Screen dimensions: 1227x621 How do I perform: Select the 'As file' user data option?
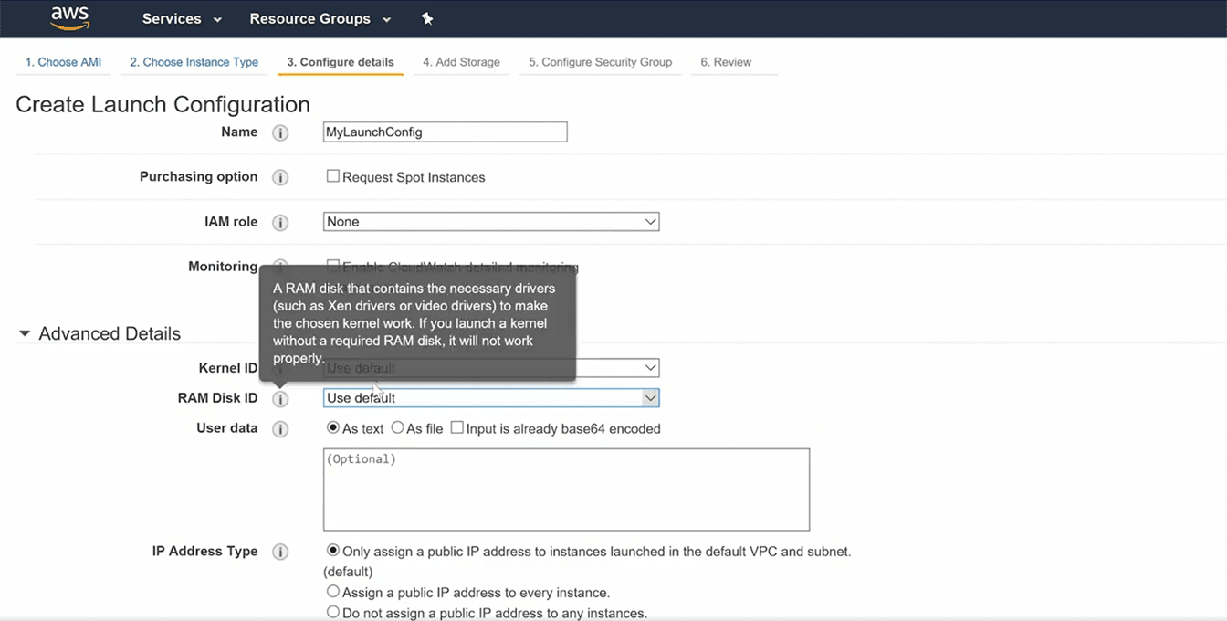pos(397,427)
